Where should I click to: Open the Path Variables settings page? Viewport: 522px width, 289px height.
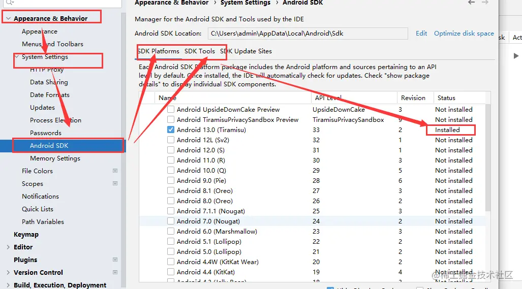[43, 221]
